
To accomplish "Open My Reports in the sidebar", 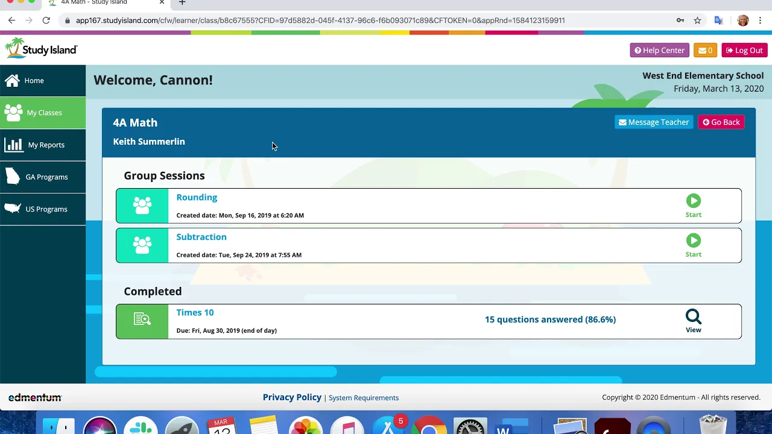I will tap(42, 145).
